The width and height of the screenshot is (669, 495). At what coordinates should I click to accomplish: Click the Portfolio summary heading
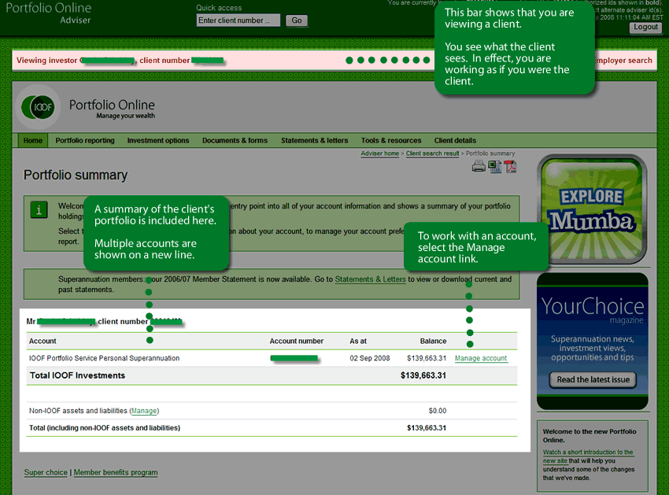pyautogui.click(x=76, y=175)
